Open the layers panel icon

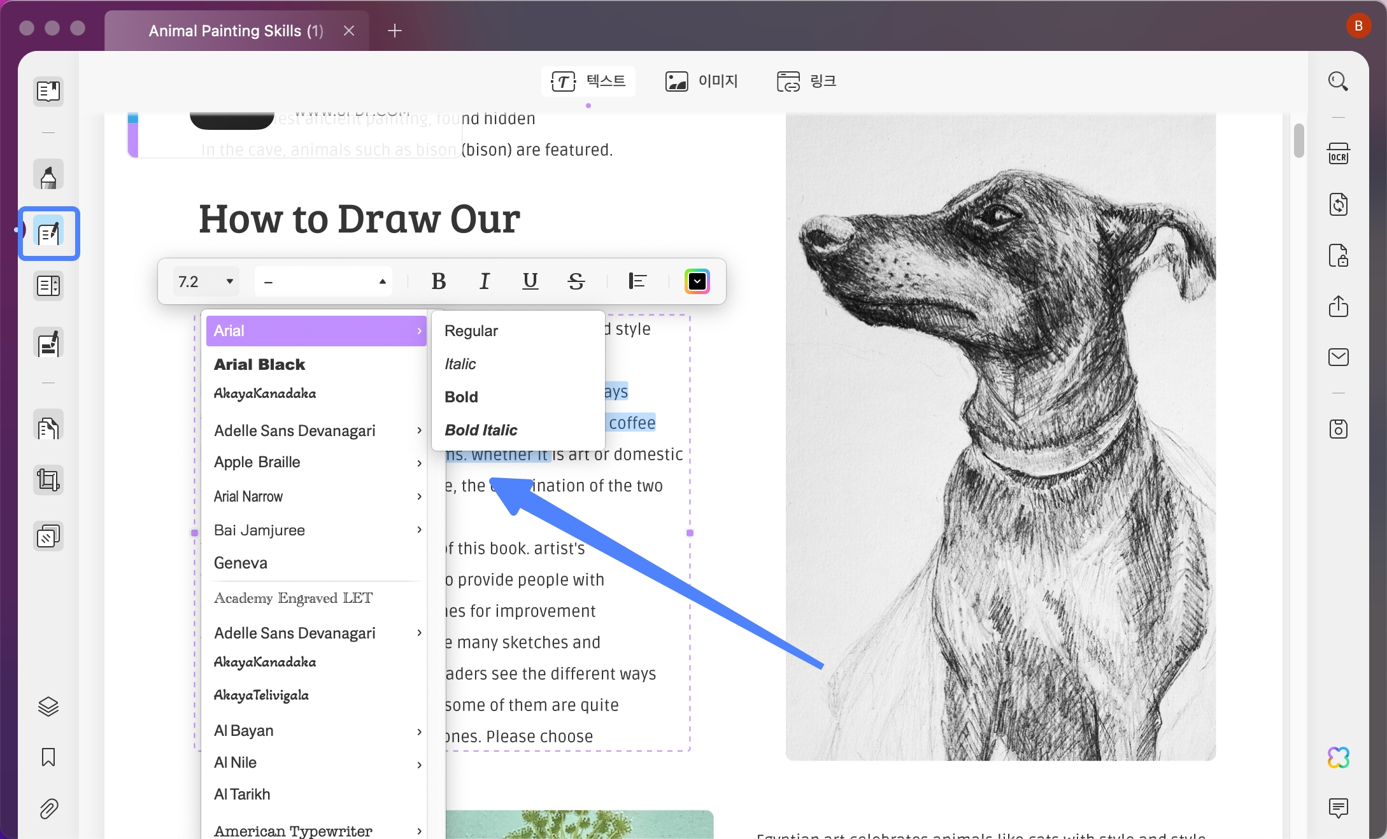point(48,706)
